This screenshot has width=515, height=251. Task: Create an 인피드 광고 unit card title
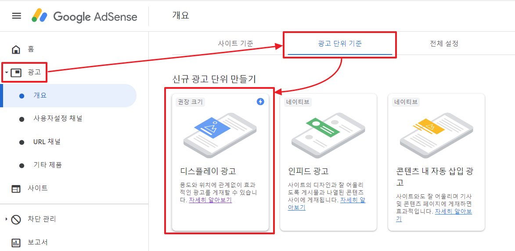308,172
